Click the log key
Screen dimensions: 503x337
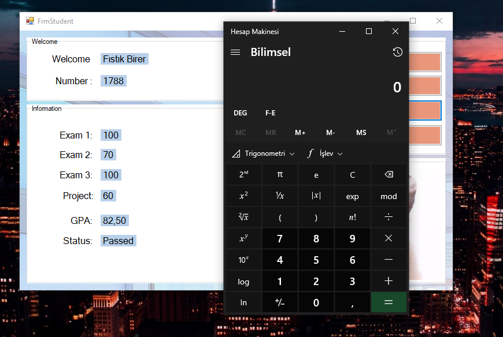tap(243, 281)
